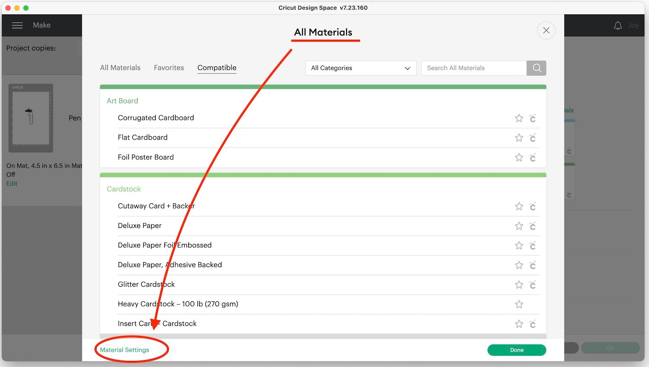Open the Material Settings link
This screenshot has height=367, width=649.
click(x=125, y=350)
